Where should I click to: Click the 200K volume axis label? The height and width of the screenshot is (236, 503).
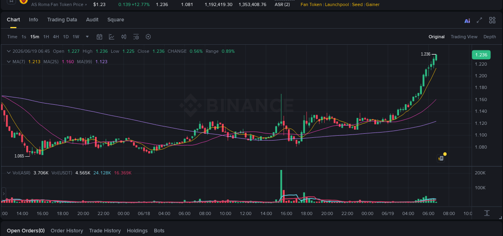(x=481, y=173)
